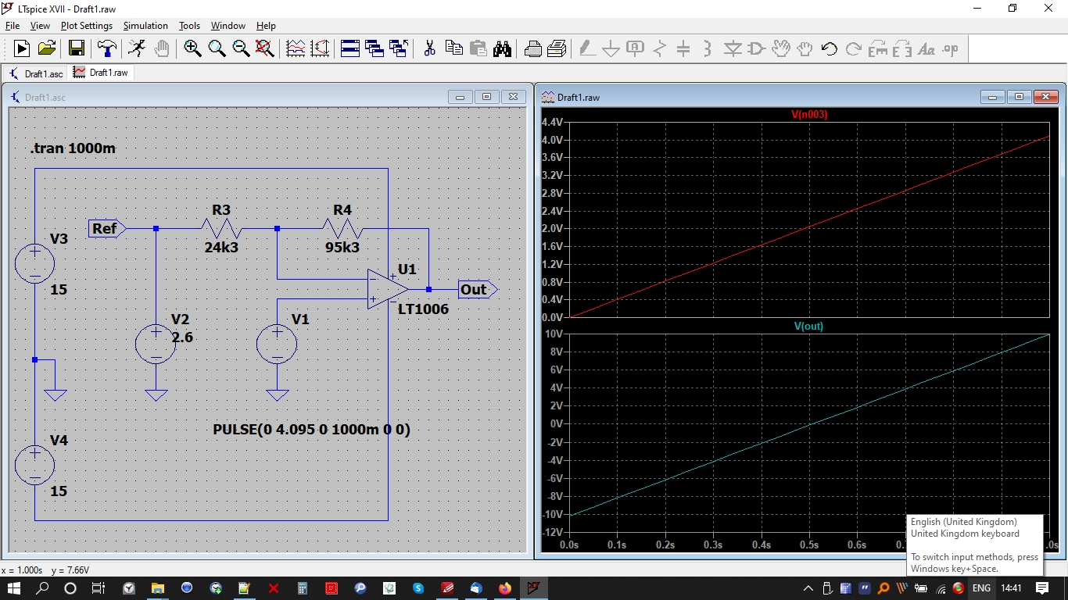This screenshot has height=600, width=1068.
Task: Open the File menu
Action: [x=13, y=26]
